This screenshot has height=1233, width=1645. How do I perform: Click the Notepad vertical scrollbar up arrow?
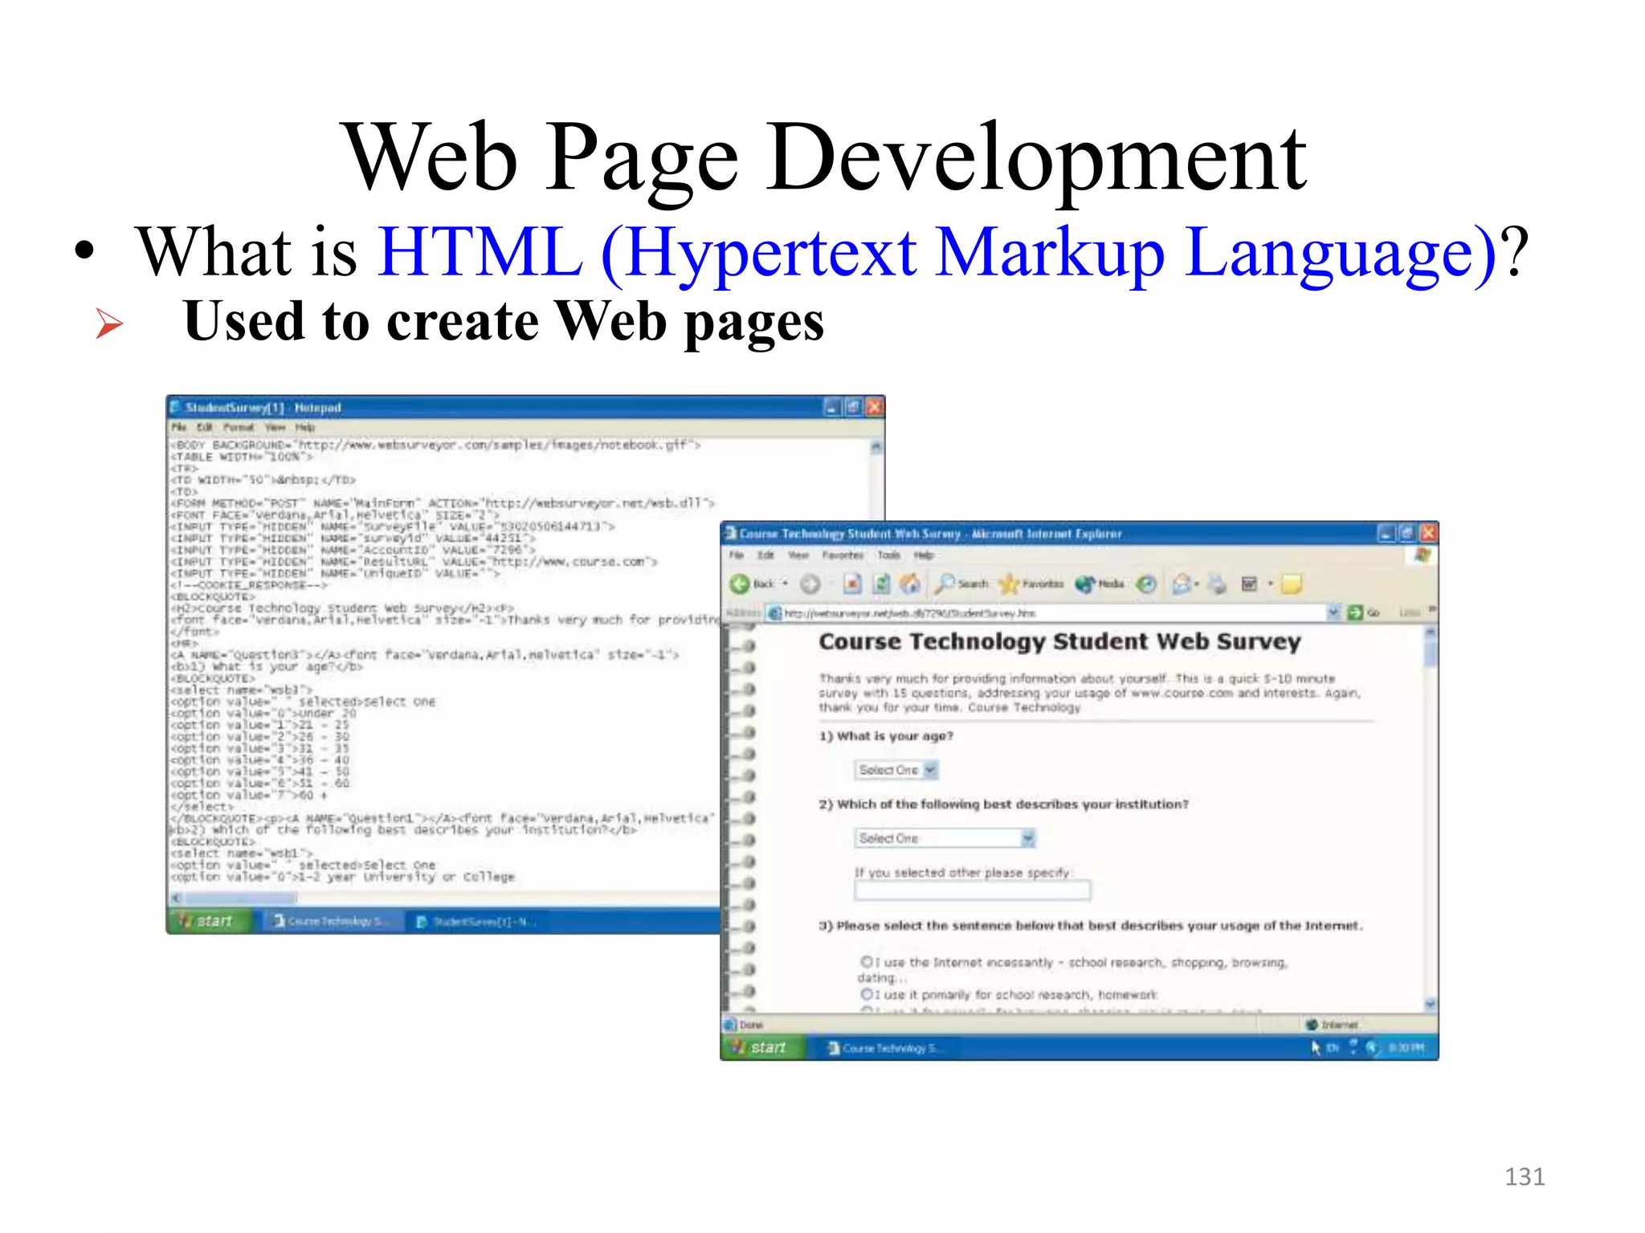click(x=876, y=446)
